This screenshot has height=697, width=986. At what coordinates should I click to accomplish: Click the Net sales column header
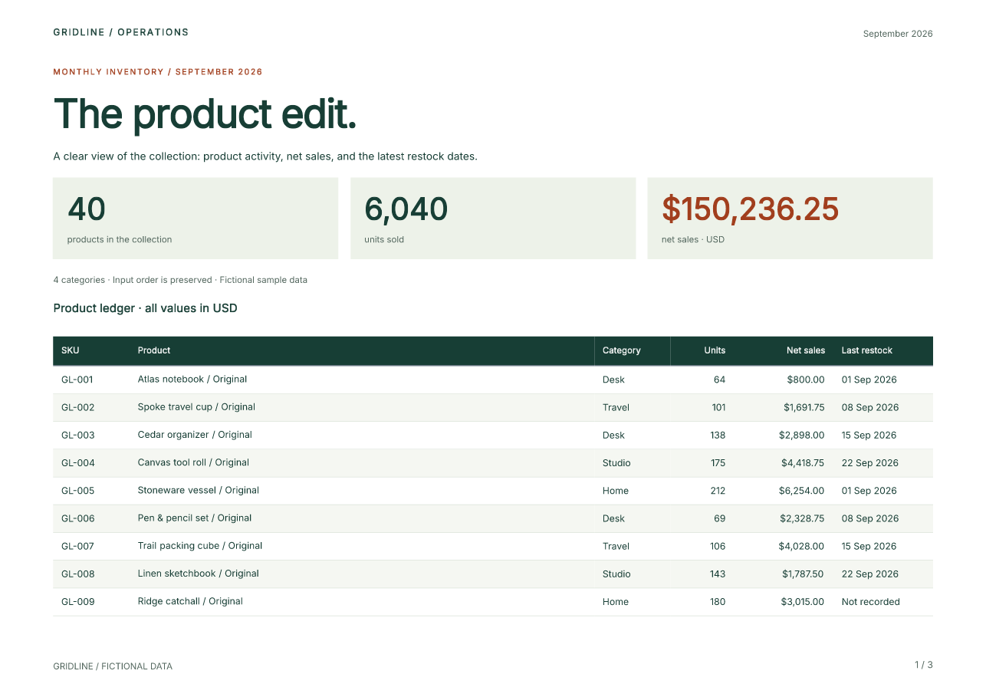click(x=806, y=350)
